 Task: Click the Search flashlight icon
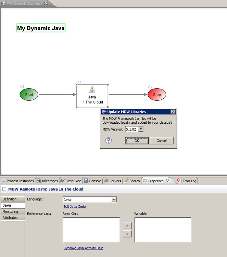[126, 181]
